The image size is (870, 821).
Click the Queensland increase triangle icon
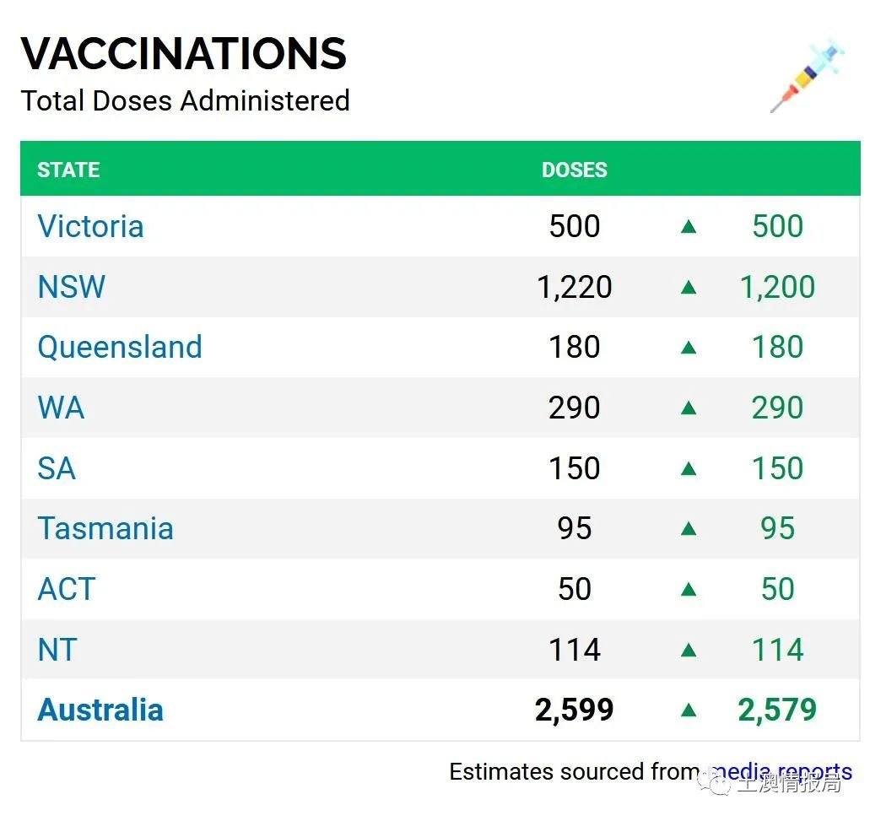(689, 348)
